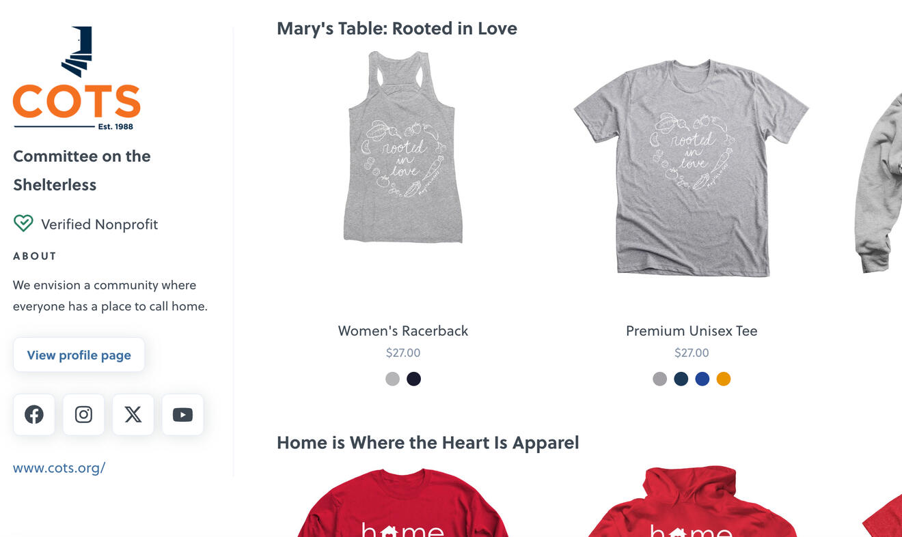Click the COTS logo image

[x=77, y=78]
